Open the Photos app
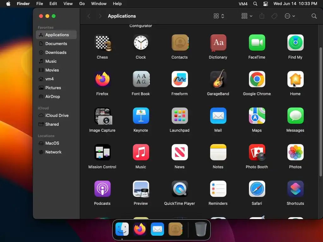Image resolution: width=323 pixels, height=242 pixels. pos(295,152)
